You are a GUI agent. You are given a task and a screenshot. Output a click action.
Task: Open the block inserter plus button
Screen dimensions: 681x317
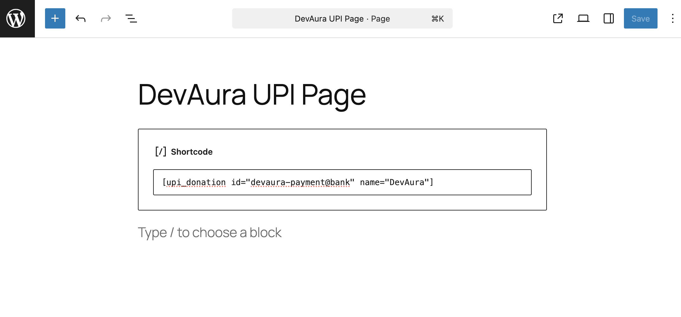(55, 18)
